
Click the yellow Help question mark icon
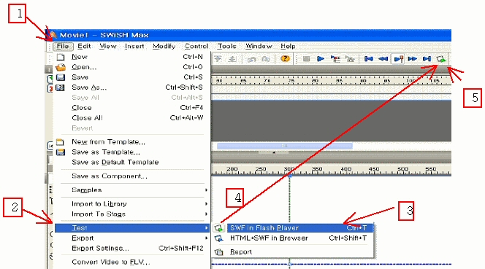point(285,58)
